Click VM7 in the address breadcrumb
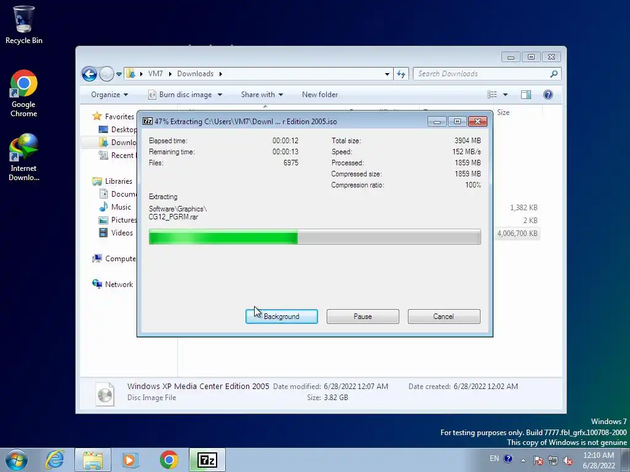 point(155,74)
